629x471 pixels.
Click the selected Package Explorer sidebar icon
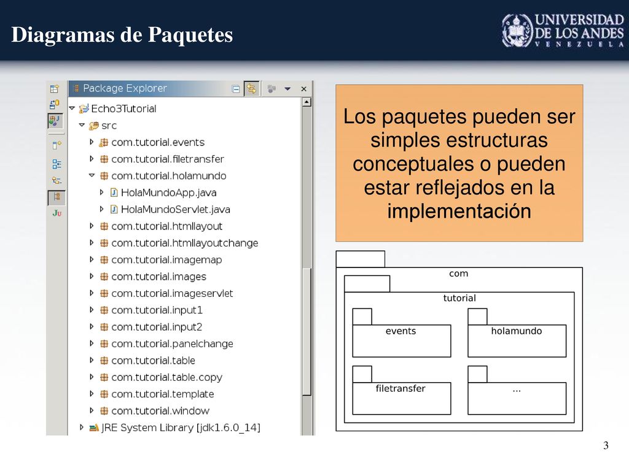click(57, 197)
